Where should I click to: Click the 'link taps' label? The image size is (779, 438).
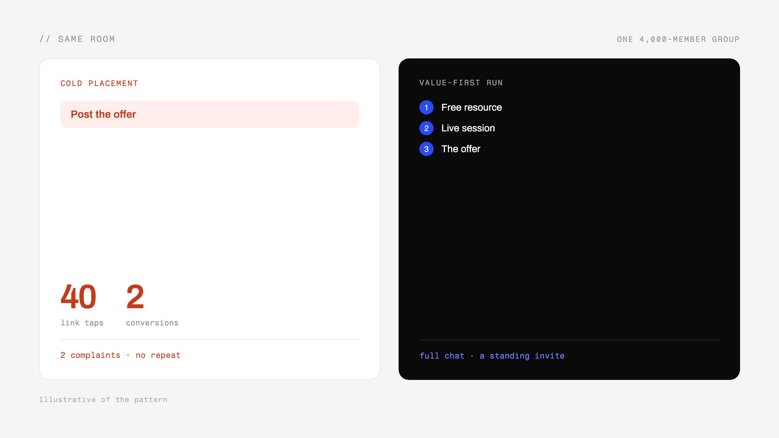tap(82, 323)
